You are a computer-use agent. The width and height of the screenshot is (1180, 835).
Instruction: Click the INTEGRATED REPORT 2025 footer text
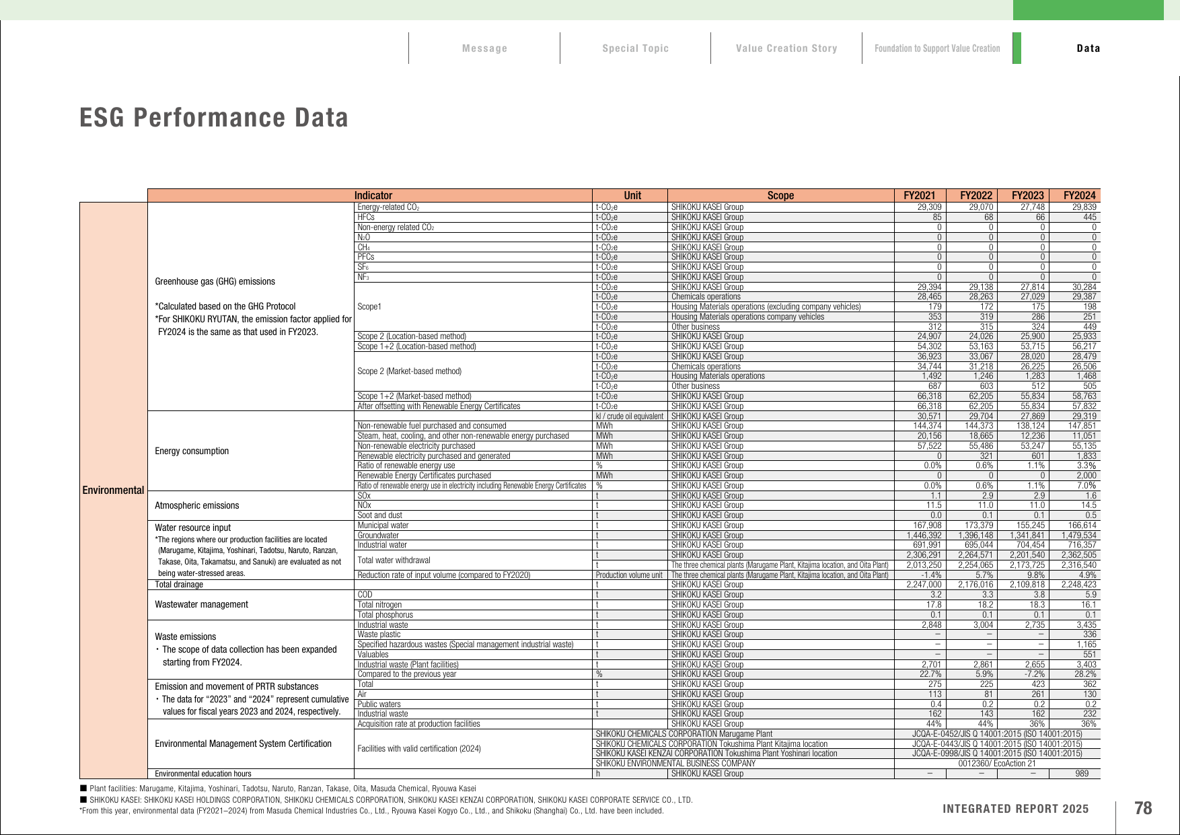[1016, 809]
